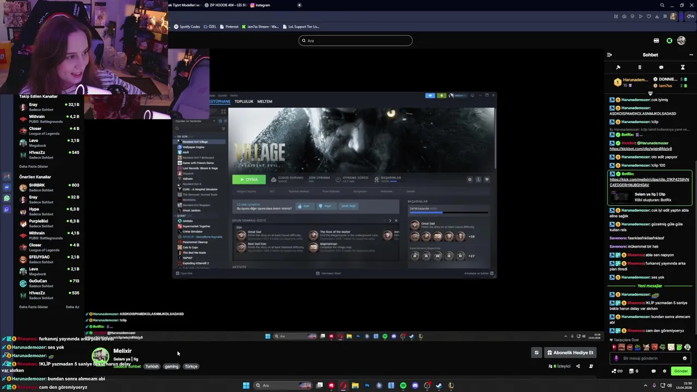Open game settings gear on Village page
The height and width of the screenshot is (392, 697).
click(x=470, y=180)
